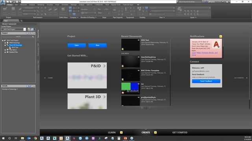The width and height of the screenshot is (252, 141).
Task: Collapse the Plant 3D Drawings tree node
Action: (5, 45)
